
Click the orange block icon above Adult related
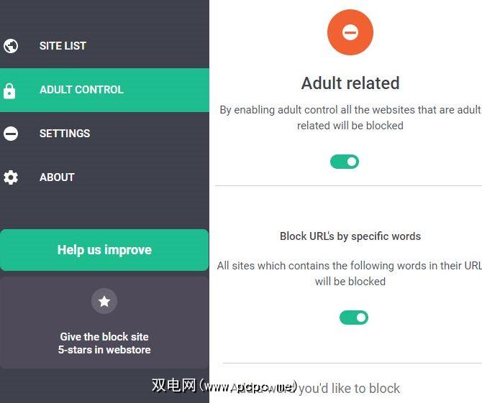click(x=350, y=32)
